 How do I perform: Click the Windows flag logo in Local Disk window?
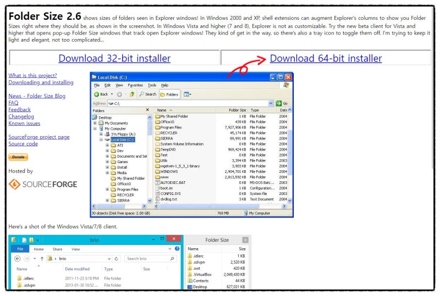click(286, 85)
